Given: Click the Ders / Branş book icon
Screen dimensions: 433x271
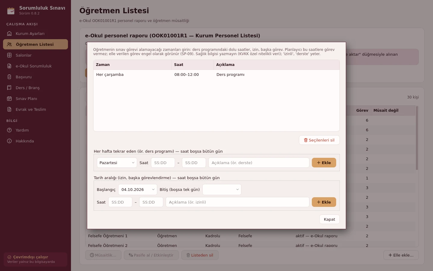Looking at the screenshot, I should tap(9, 88).
